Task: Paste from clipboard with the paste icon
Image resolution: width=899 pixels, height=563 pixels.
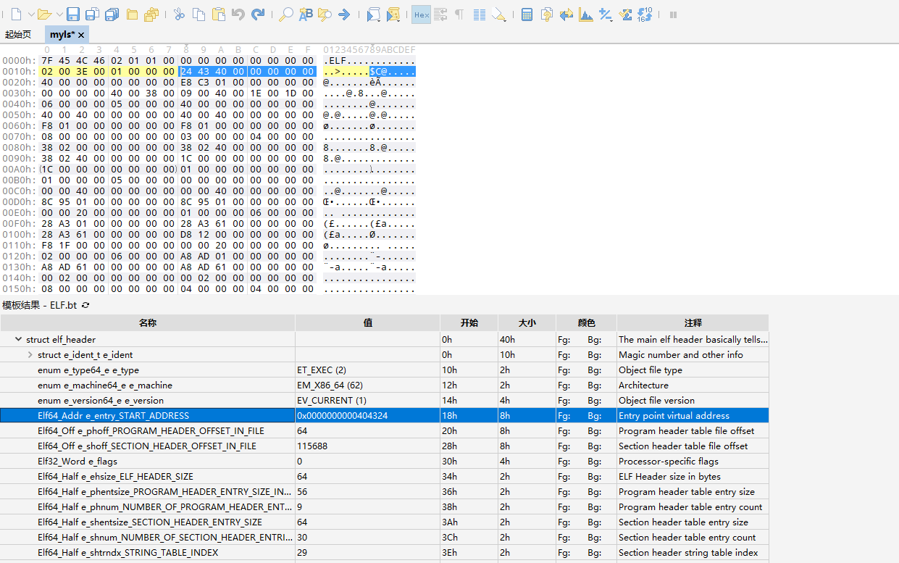Action: click(219, 14)
